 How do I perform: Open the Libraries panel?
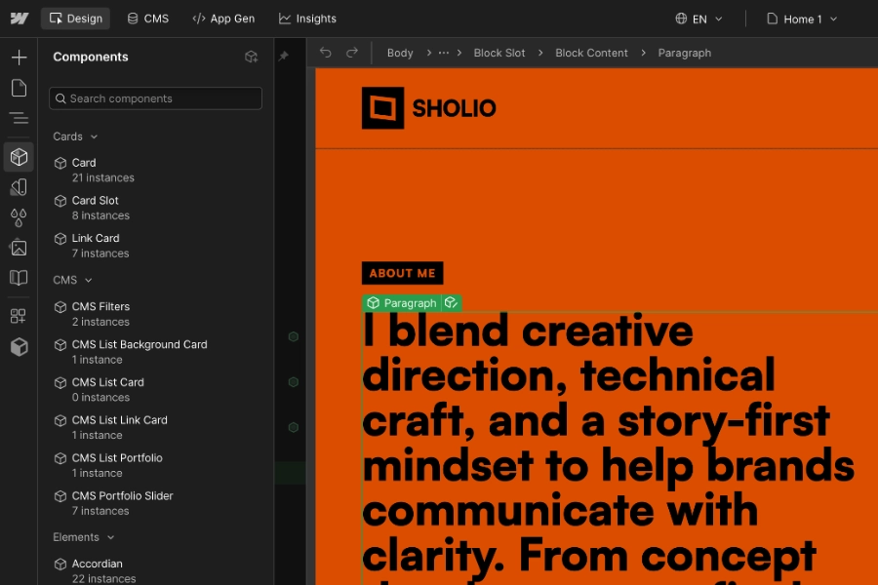pyautogui.click(x=18, y=279)
